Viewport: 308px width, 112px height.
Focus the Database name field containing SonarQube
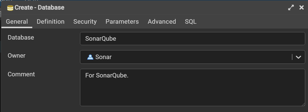(192, 39)
